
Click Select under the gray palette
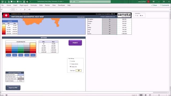tap(27, 55)
